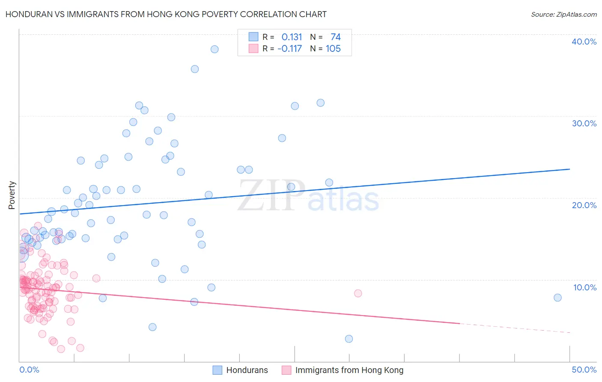Click the highest blue data point near 38%

215,49
